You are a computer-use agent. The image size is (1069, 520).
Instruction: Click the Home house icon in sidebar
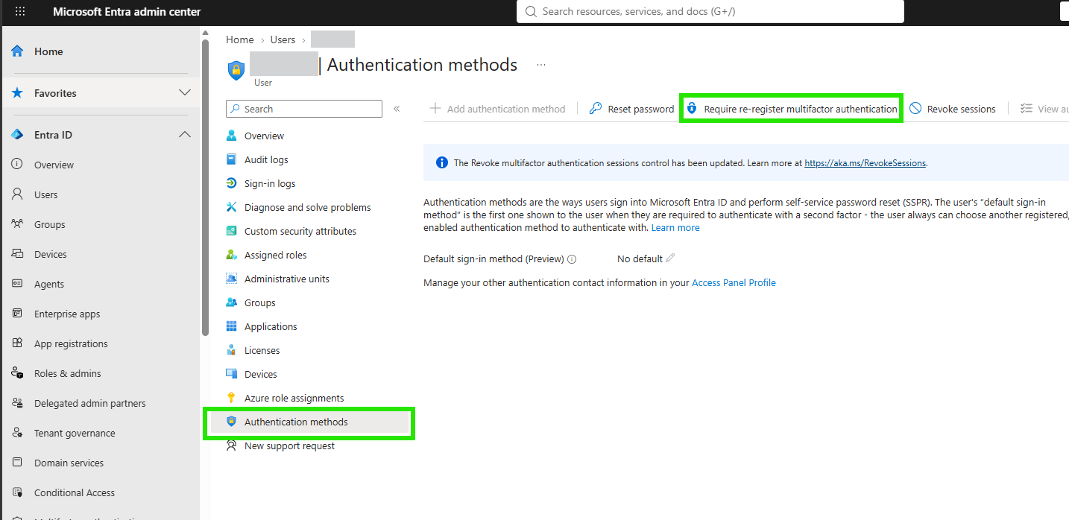(17, 51)
